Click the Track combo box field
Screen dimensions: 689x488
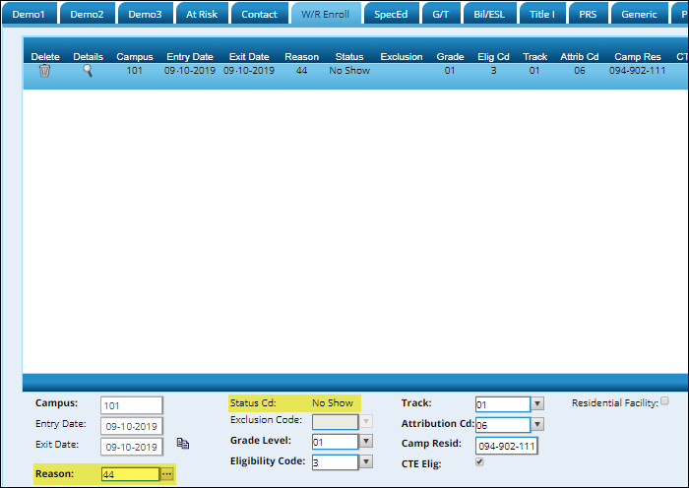(x=503, y=404)
